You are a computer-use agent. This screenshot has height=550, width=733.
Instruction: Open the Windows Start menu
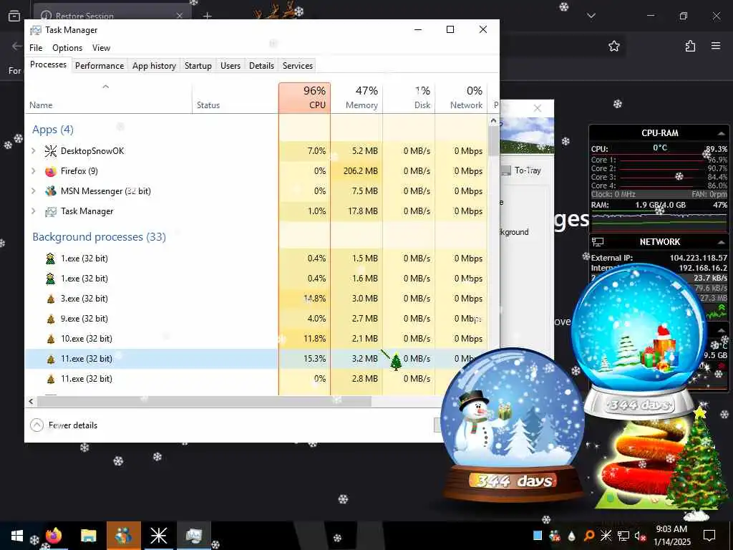[17, 536]
